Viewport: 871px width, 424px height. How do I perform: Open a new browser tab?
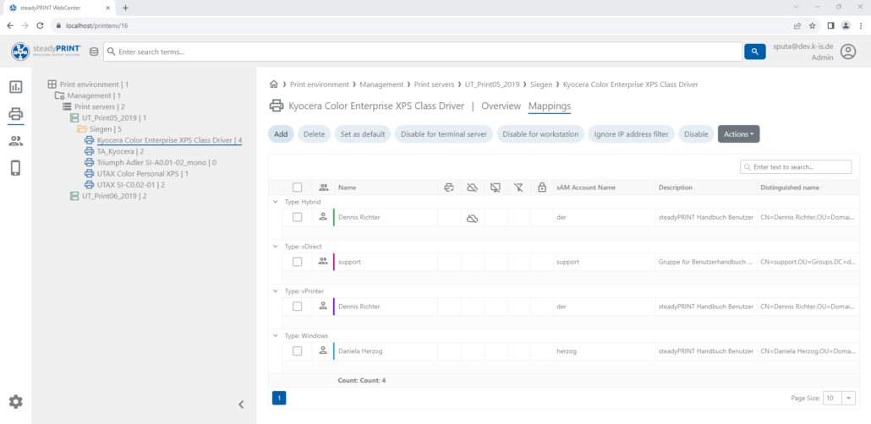[x=125, y=8]
